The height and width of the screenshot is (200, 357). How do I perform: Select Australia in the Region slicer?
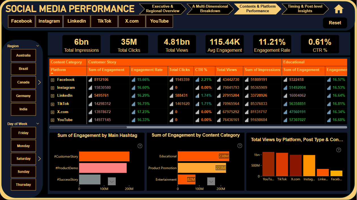(23, 55)
